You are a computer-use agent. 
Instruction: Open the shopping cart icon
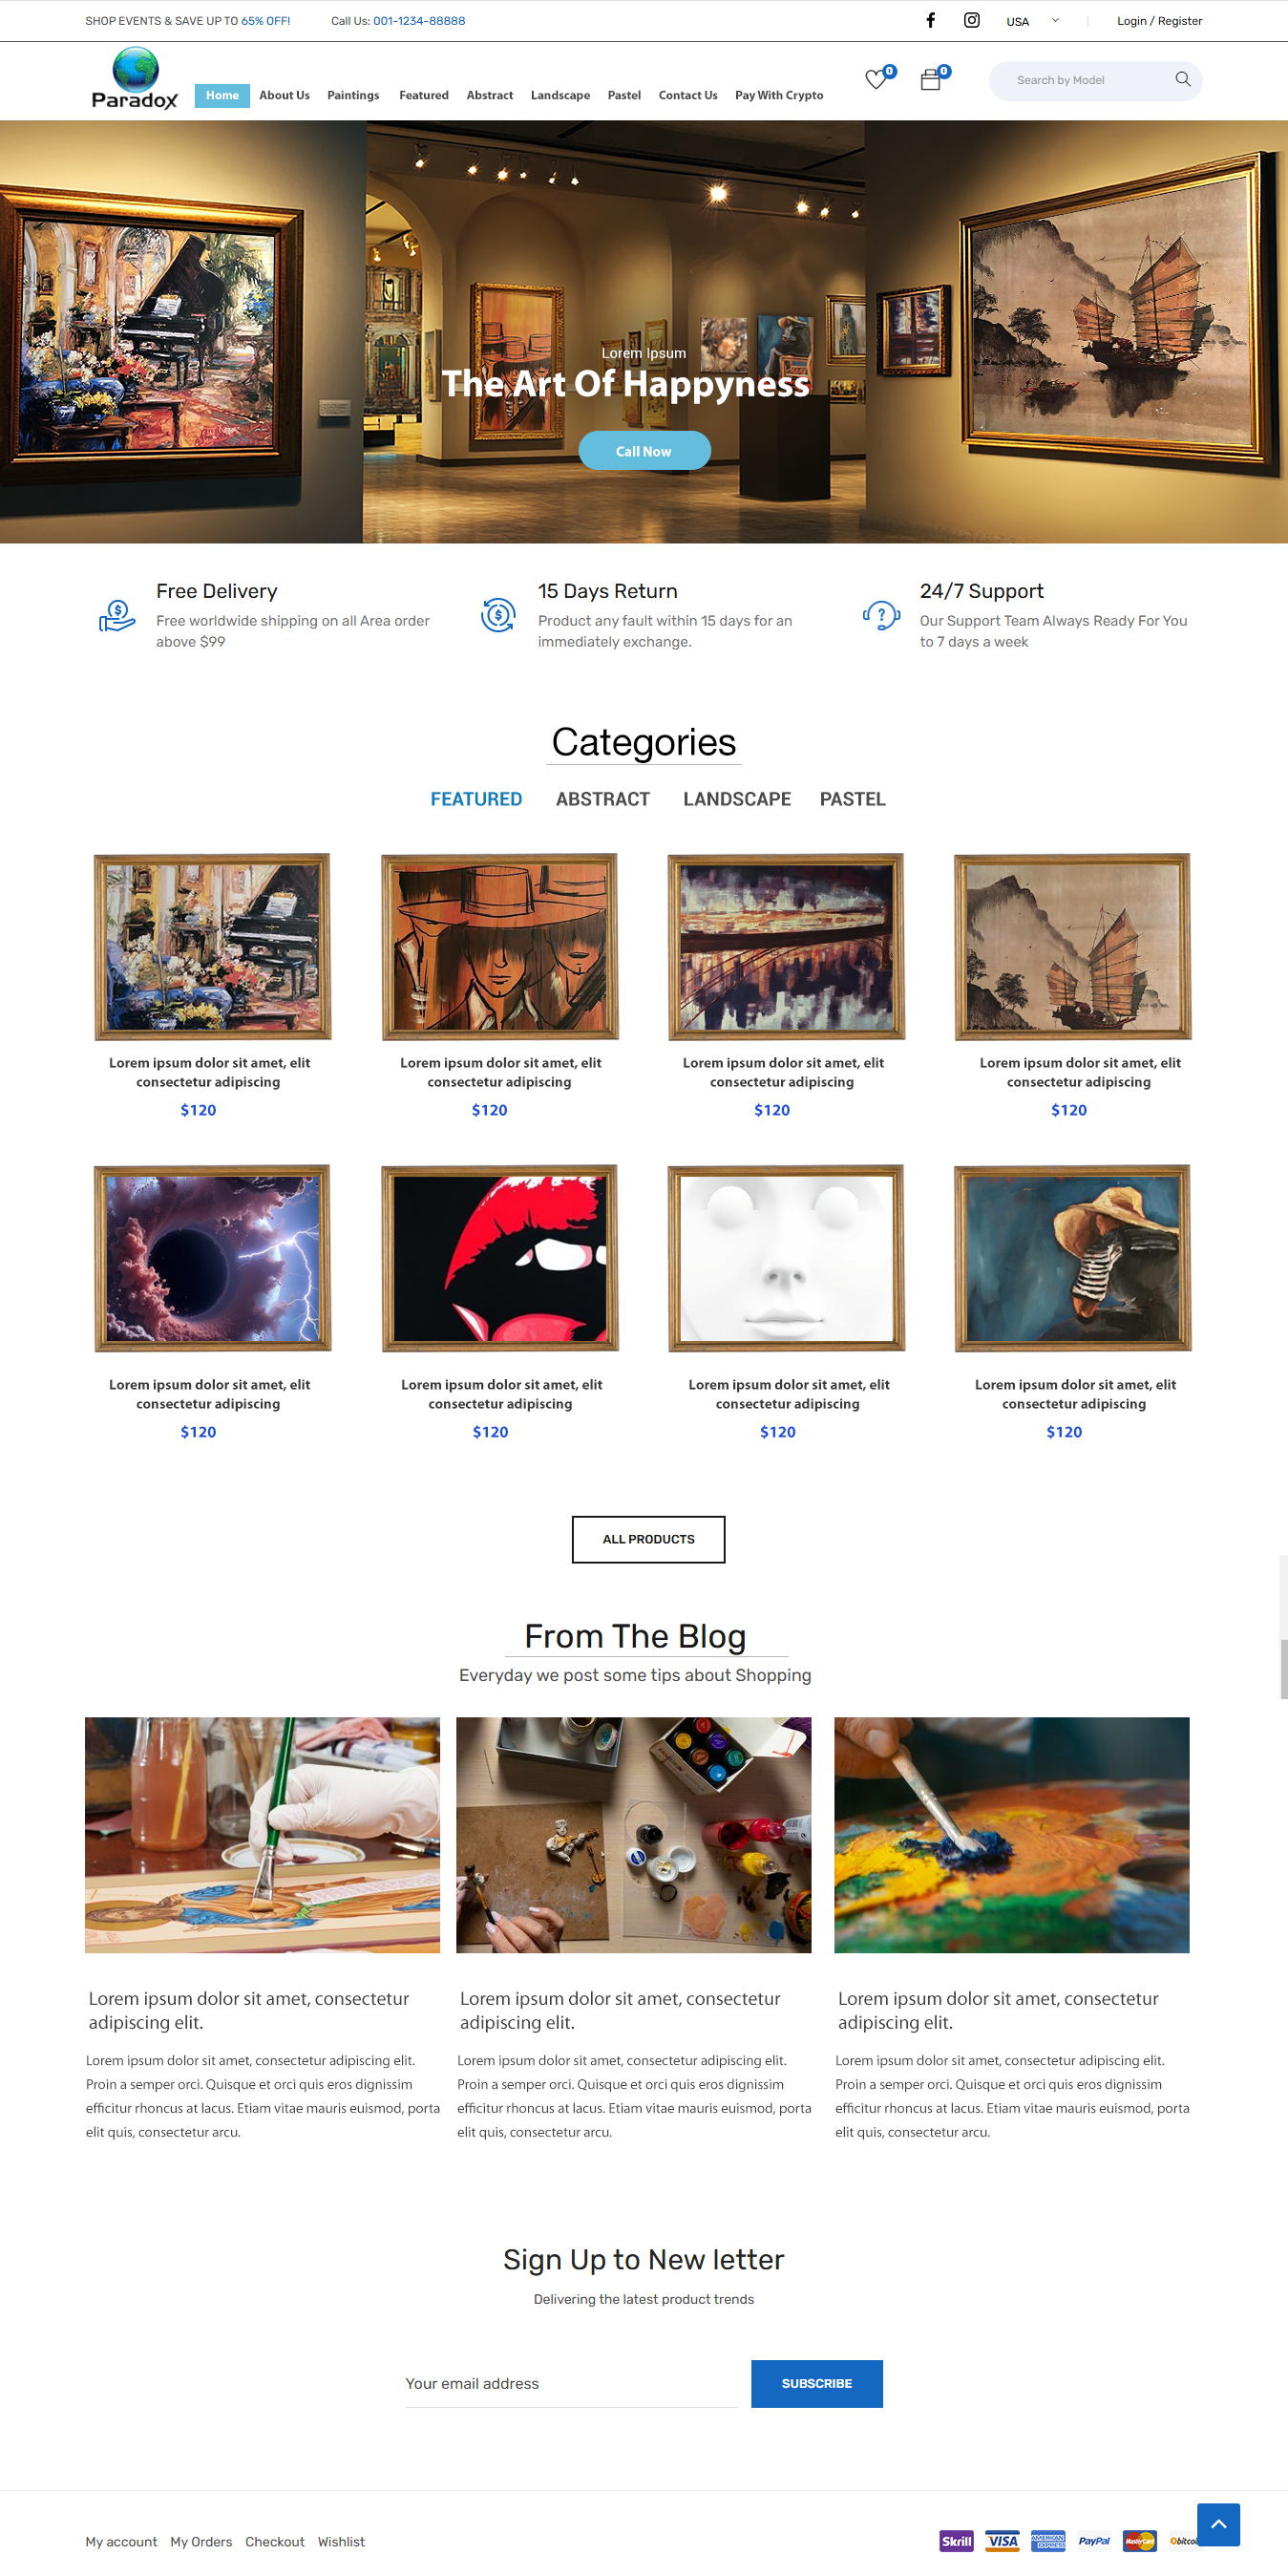931,79
